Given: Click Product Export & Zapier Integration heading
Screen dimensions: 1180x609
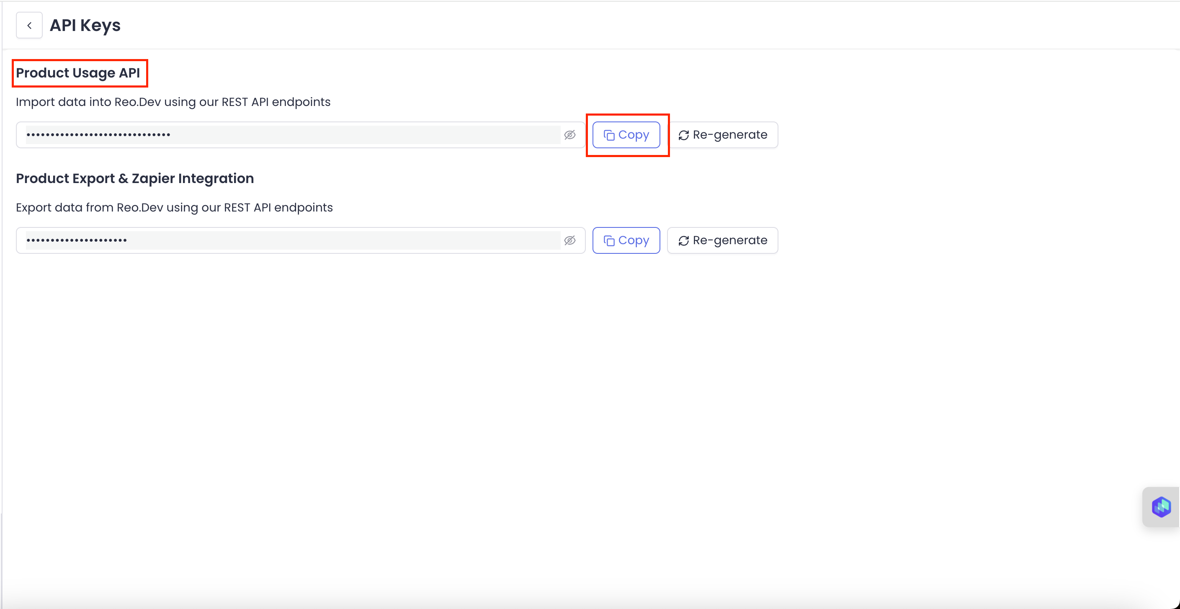Looking at the screenshot, I should click(135, 178).
